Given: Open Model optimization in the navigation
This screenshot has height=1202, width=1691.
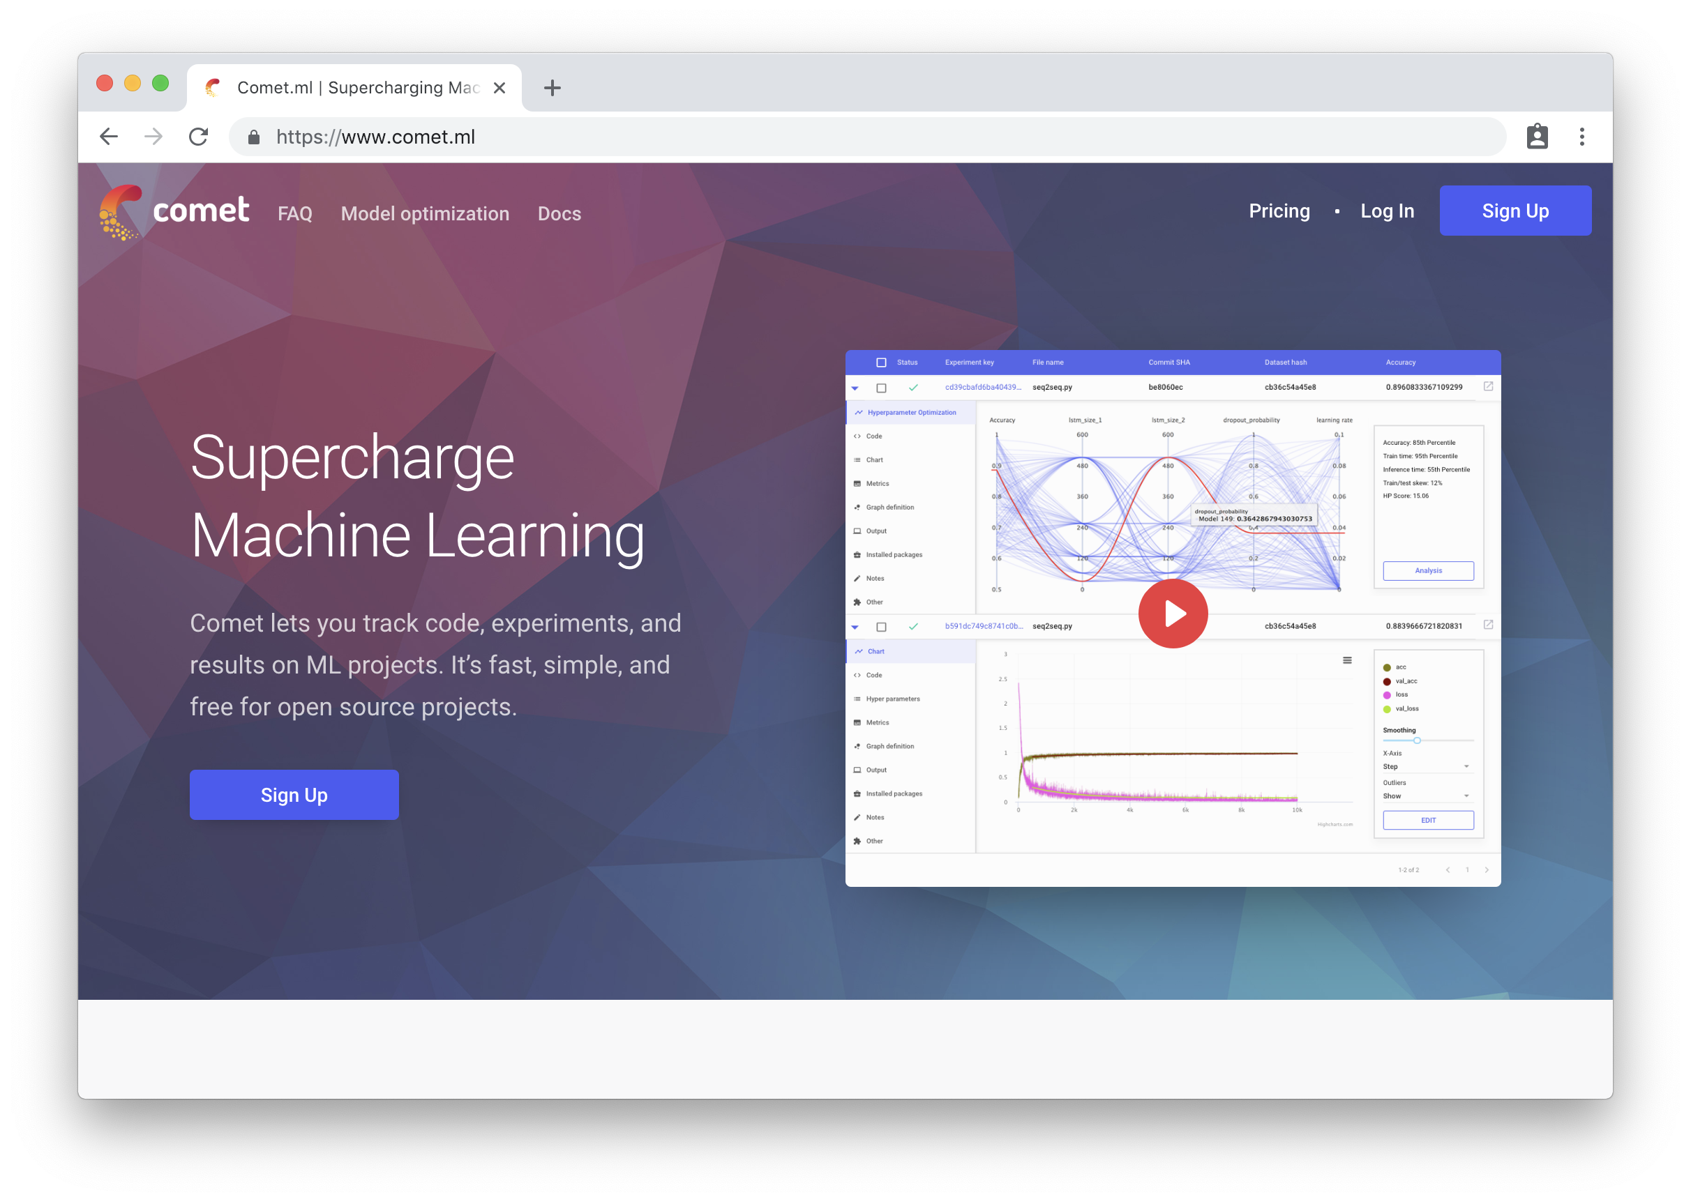Looking at the screenshot, I should pos(425,213).
